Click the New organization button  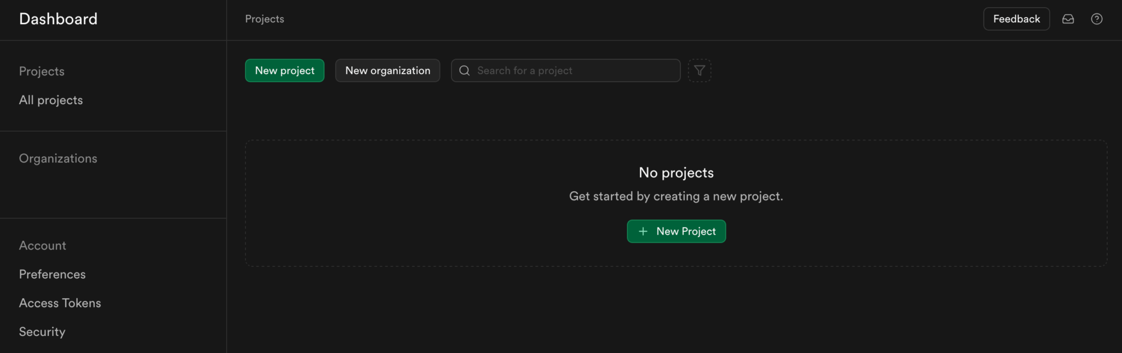click(x=387, y=71)
